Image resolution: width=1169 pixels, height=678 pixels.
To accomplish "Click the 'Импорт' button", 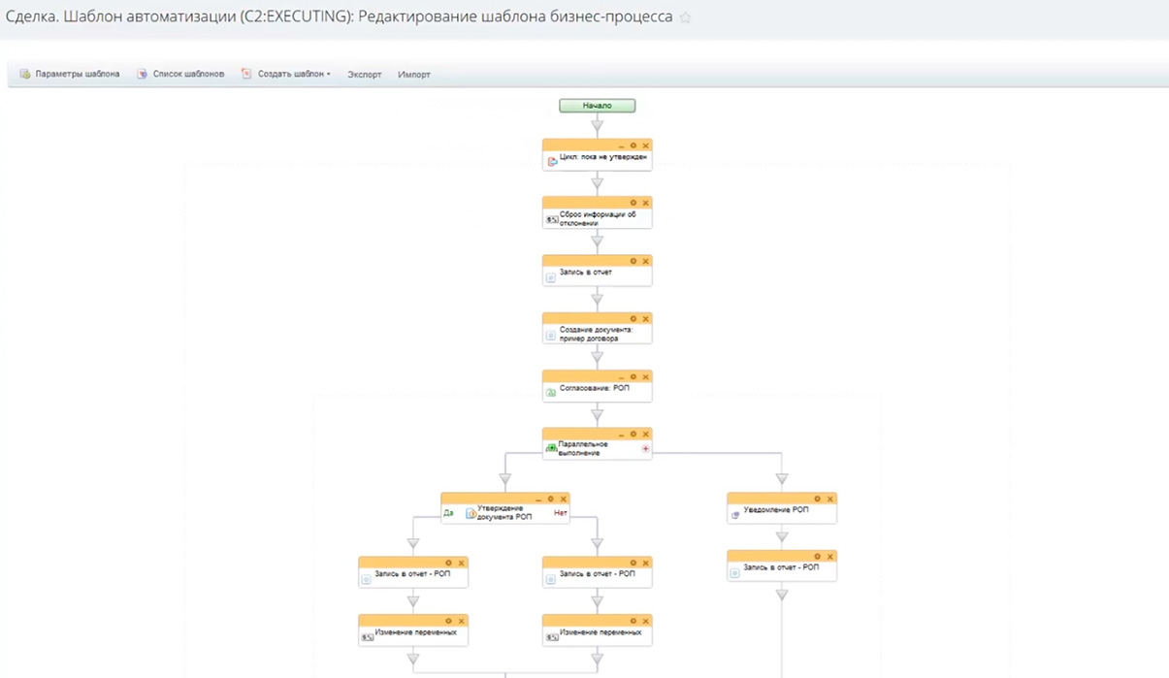I will point(414,75).
